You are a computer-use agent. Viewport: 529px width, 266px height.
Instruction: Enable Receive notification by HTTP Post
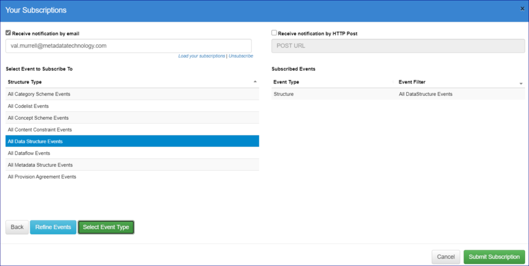click(274, 33)
